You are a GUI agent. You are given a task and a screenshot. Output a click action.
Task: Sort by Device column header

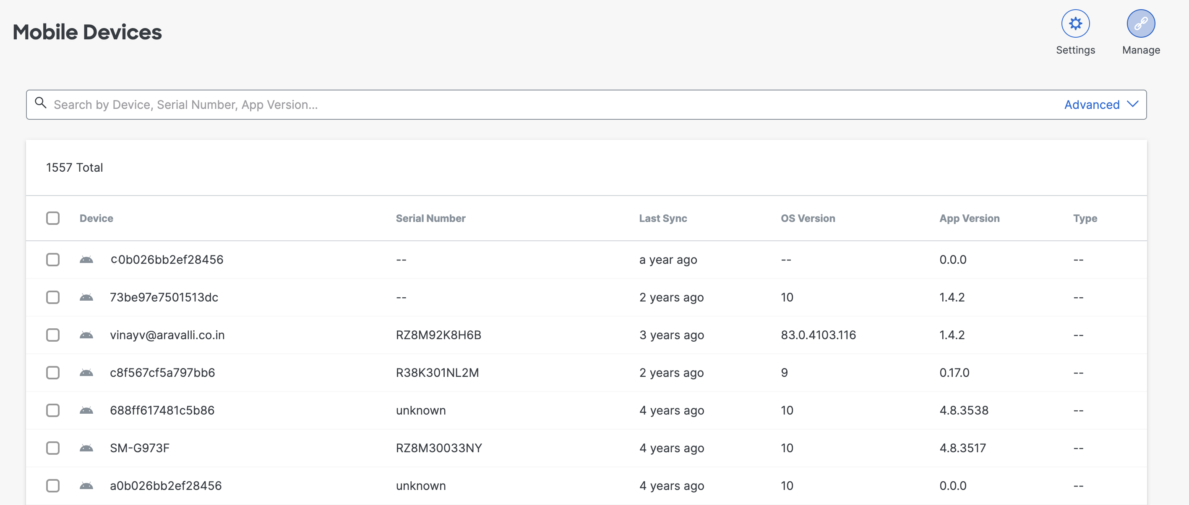pos(96,219)
